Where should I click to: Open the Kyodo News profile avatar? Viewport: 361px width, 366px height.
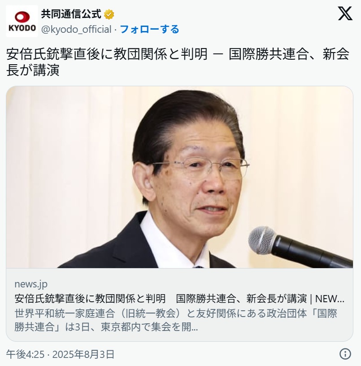click(22, 21)
